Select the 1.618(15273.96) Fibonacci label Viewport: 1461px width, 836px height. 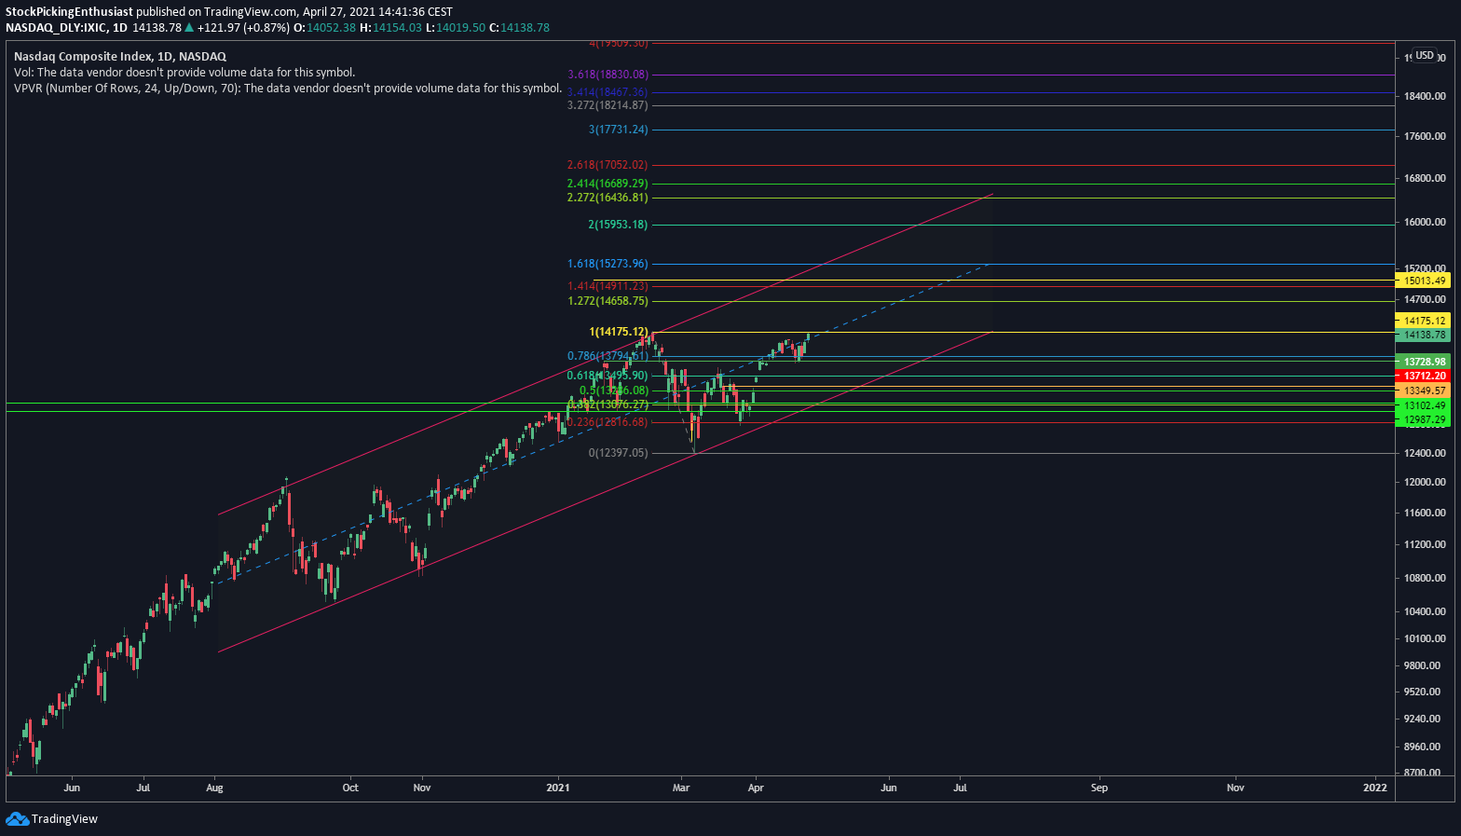pyautogui.click(x=608, y=264)
